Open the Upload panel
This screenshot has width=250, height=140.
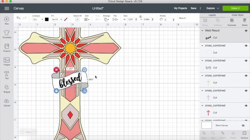pos(7,101)
